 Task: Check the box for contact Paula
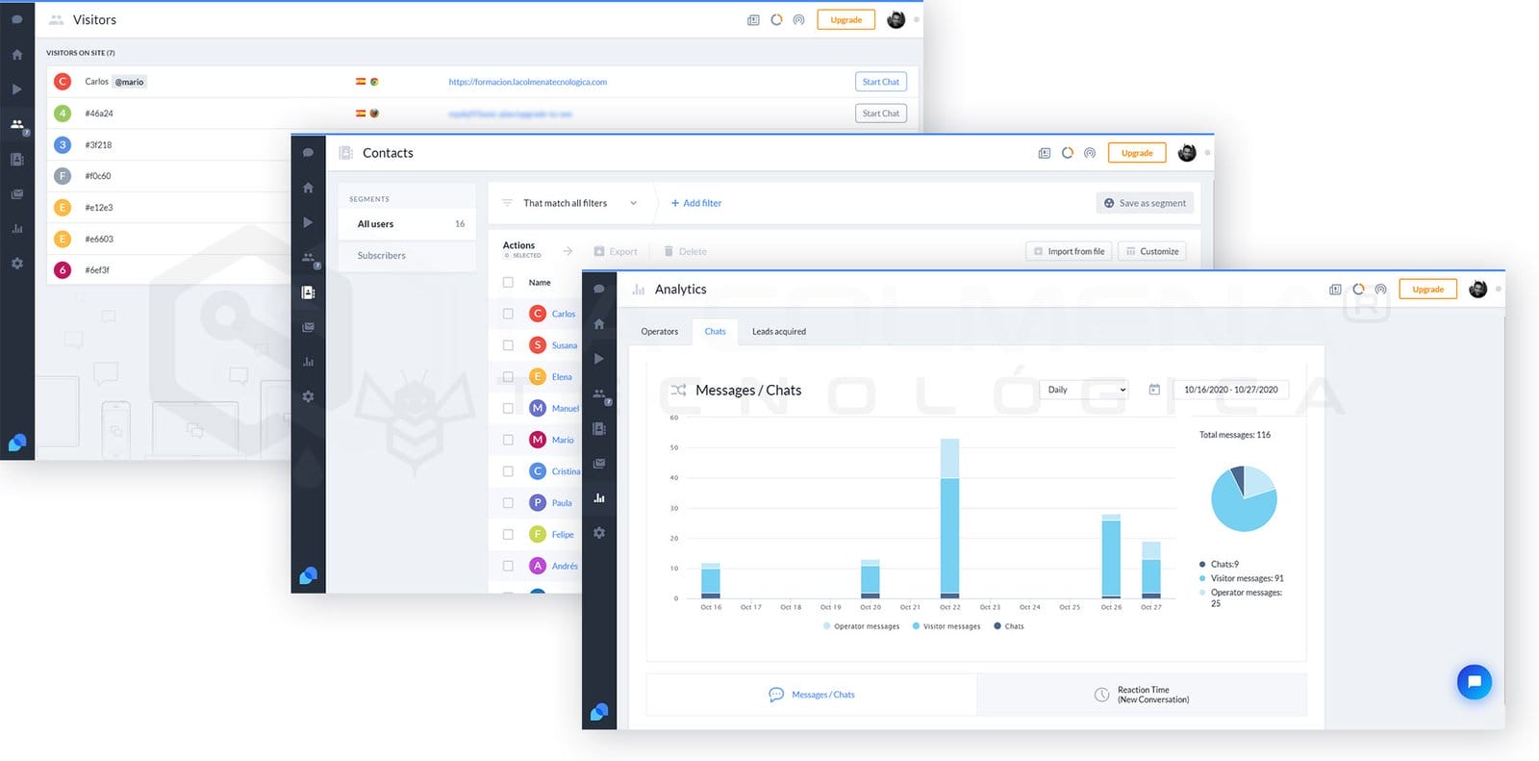tap(508, 502)
